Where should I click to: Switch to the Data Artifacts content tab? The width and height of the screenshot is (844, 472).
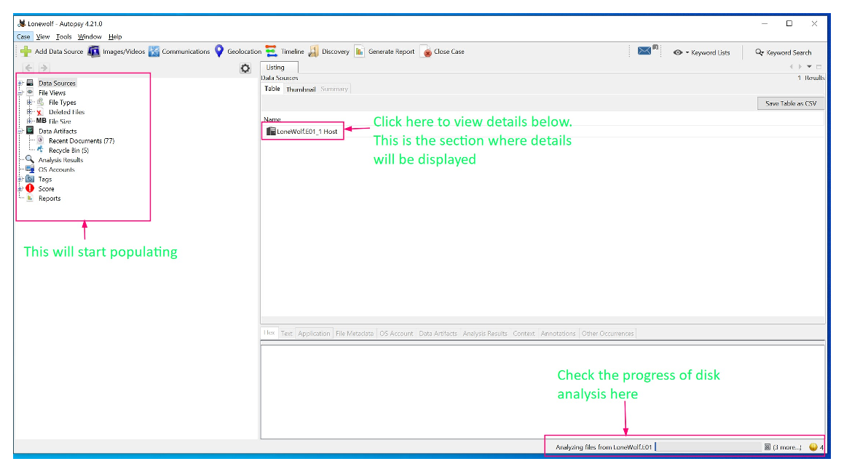438,333
